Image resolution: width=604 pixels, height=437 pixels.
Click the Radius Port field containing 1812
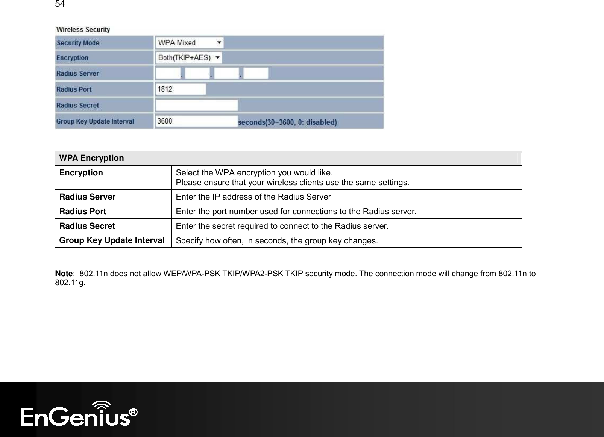(181, 89)
